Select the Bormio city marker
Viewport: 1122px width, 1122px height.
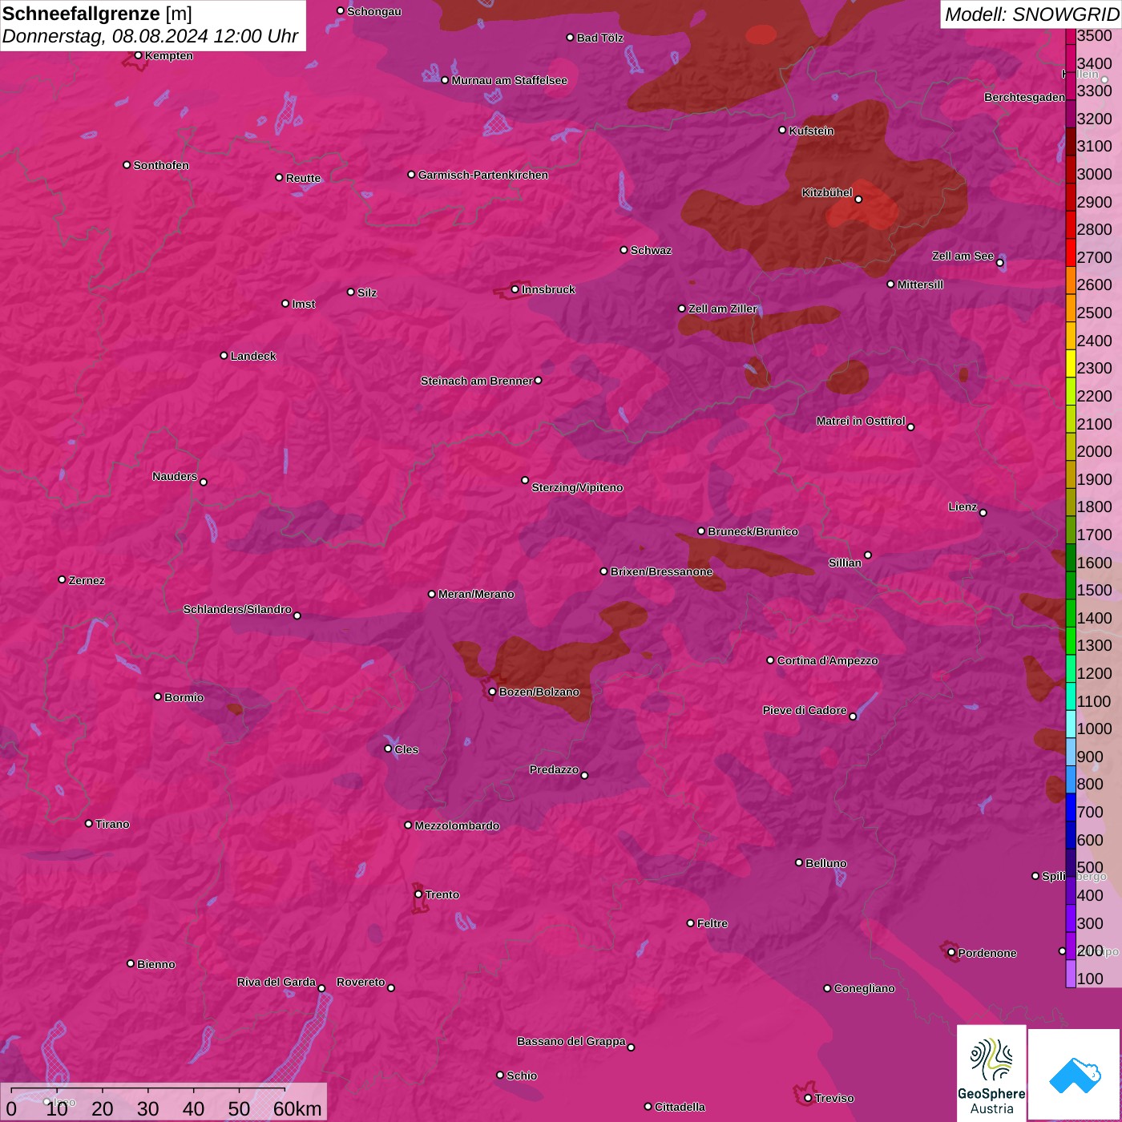point(158,696)
